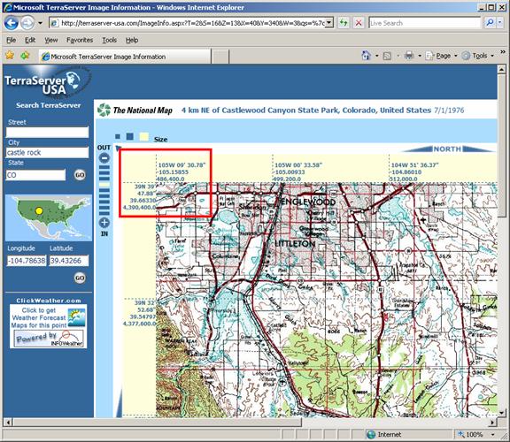Image resolution: width=510 pixels, height=442 pixels.
Task: Open the File menu
Action: [x=11, y=40]
